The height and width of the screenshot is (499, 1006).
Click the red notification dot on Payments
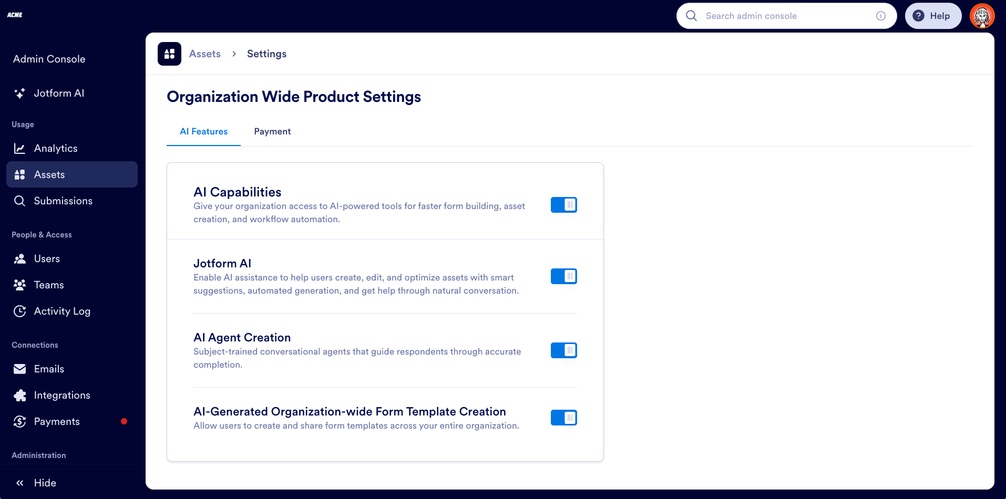click(x=124, y=421)
